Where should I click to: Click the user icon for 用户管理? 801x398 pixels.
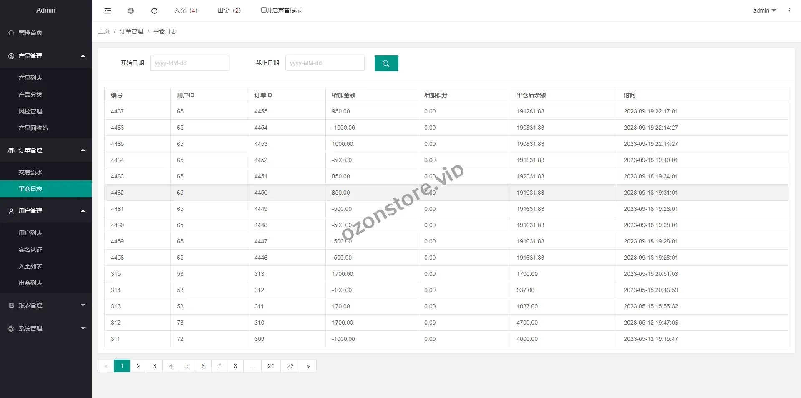pyautogui.click(x=11, y=211)
